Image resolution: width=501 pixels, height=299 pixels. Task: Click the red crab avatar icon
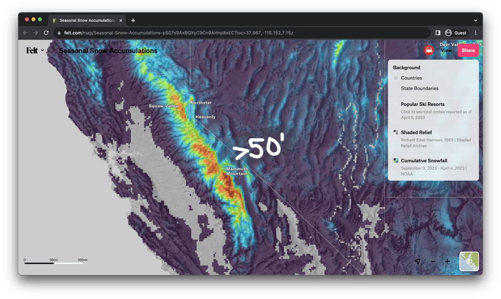tap(429, 50)
